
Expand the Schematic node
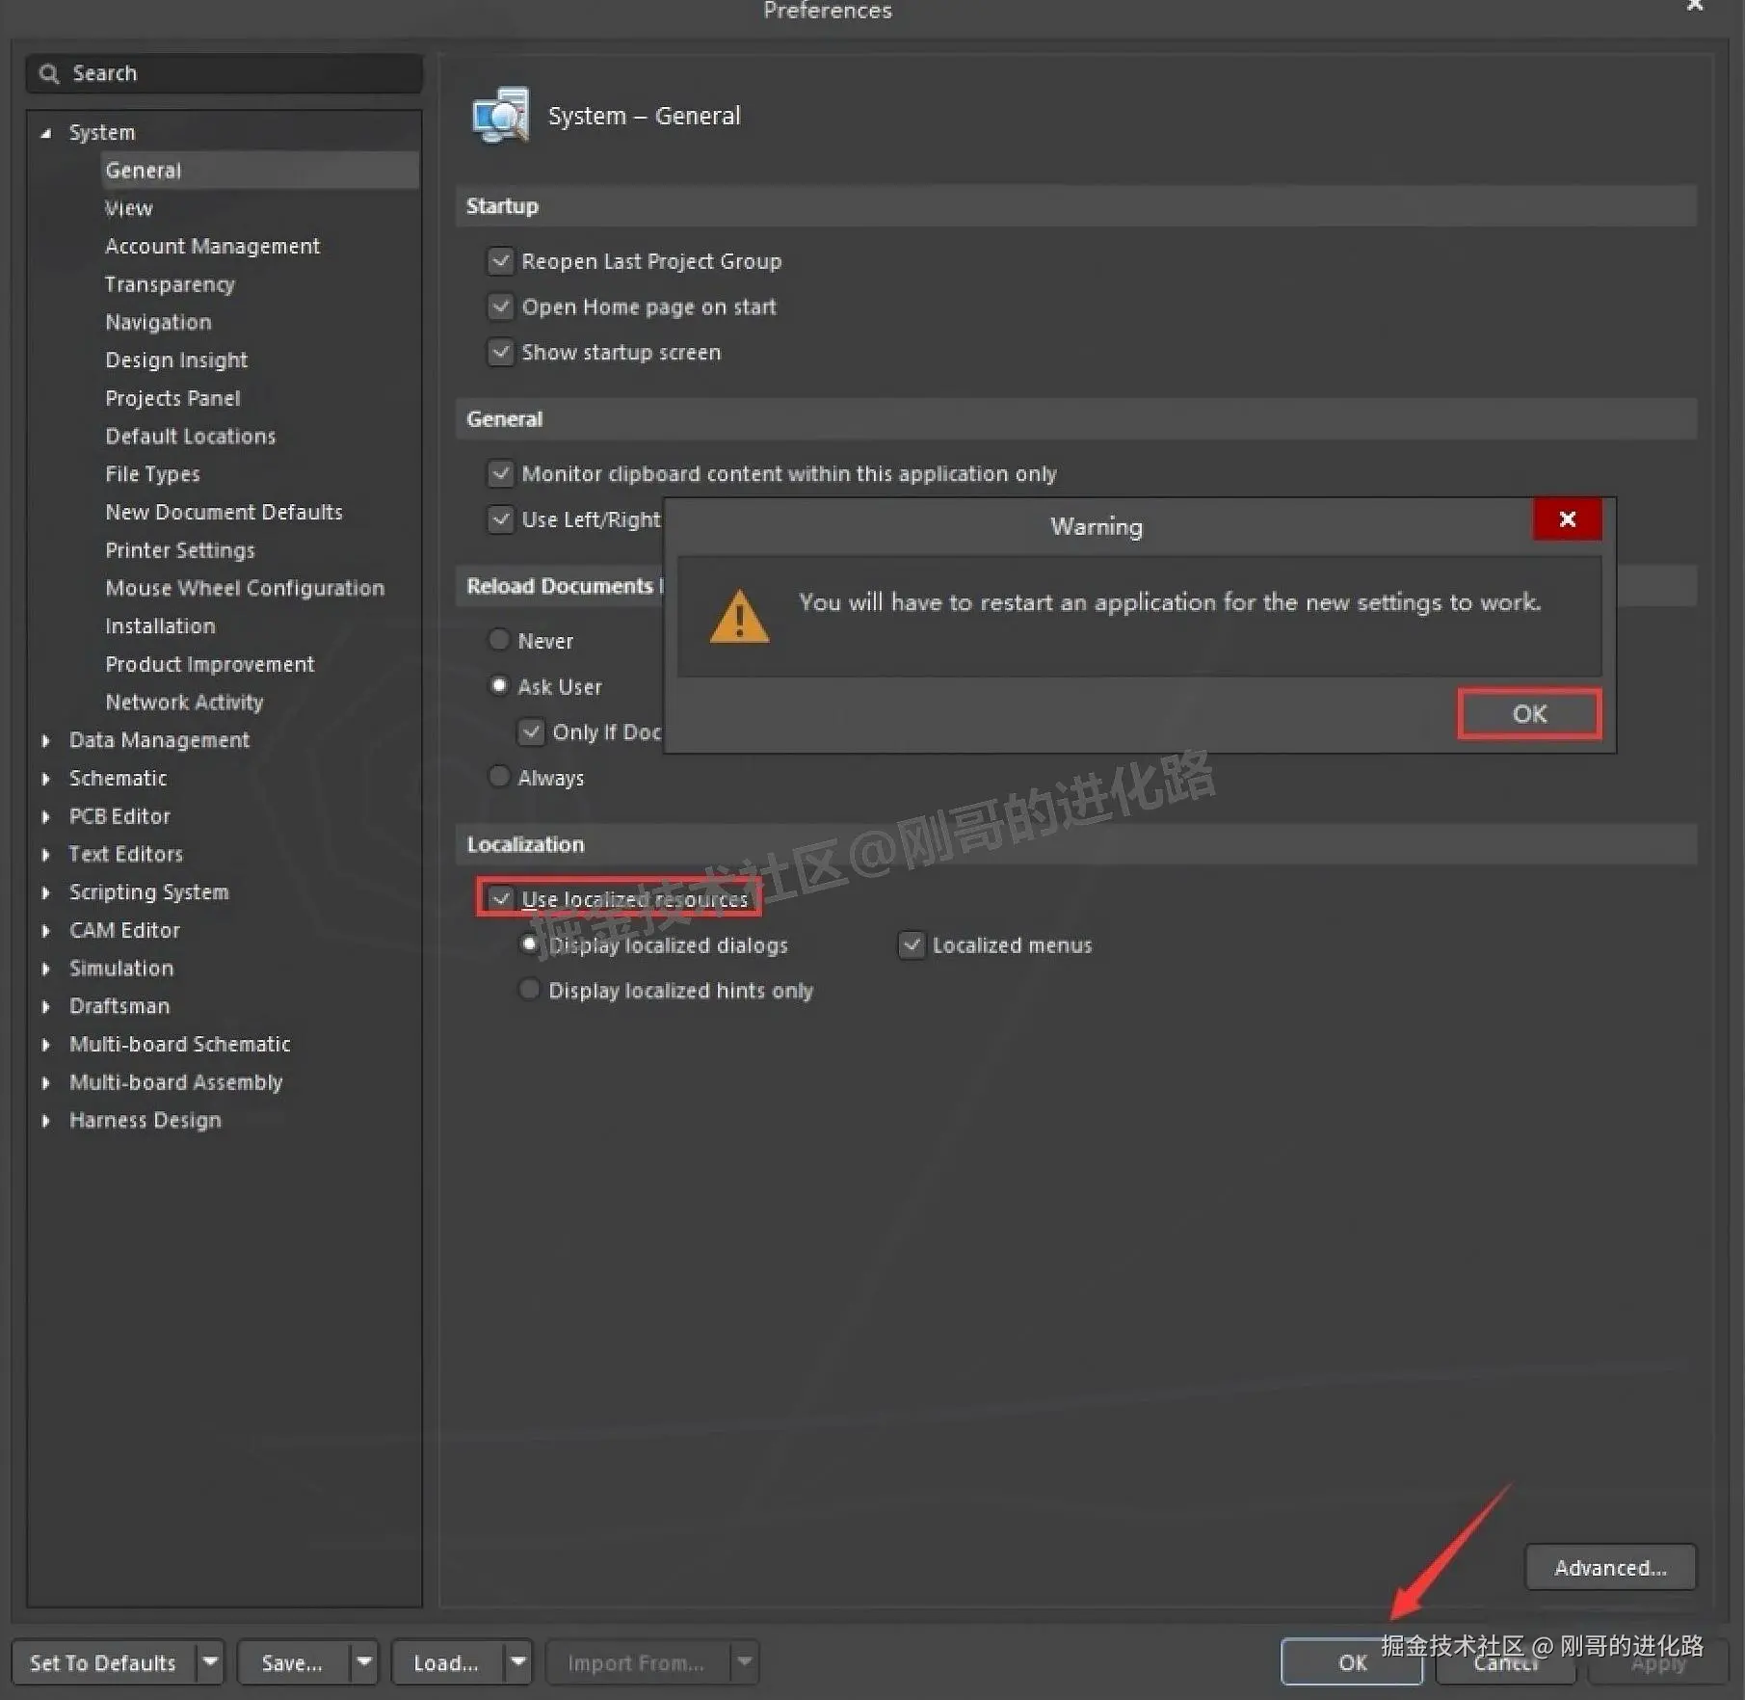pos(45,778)
